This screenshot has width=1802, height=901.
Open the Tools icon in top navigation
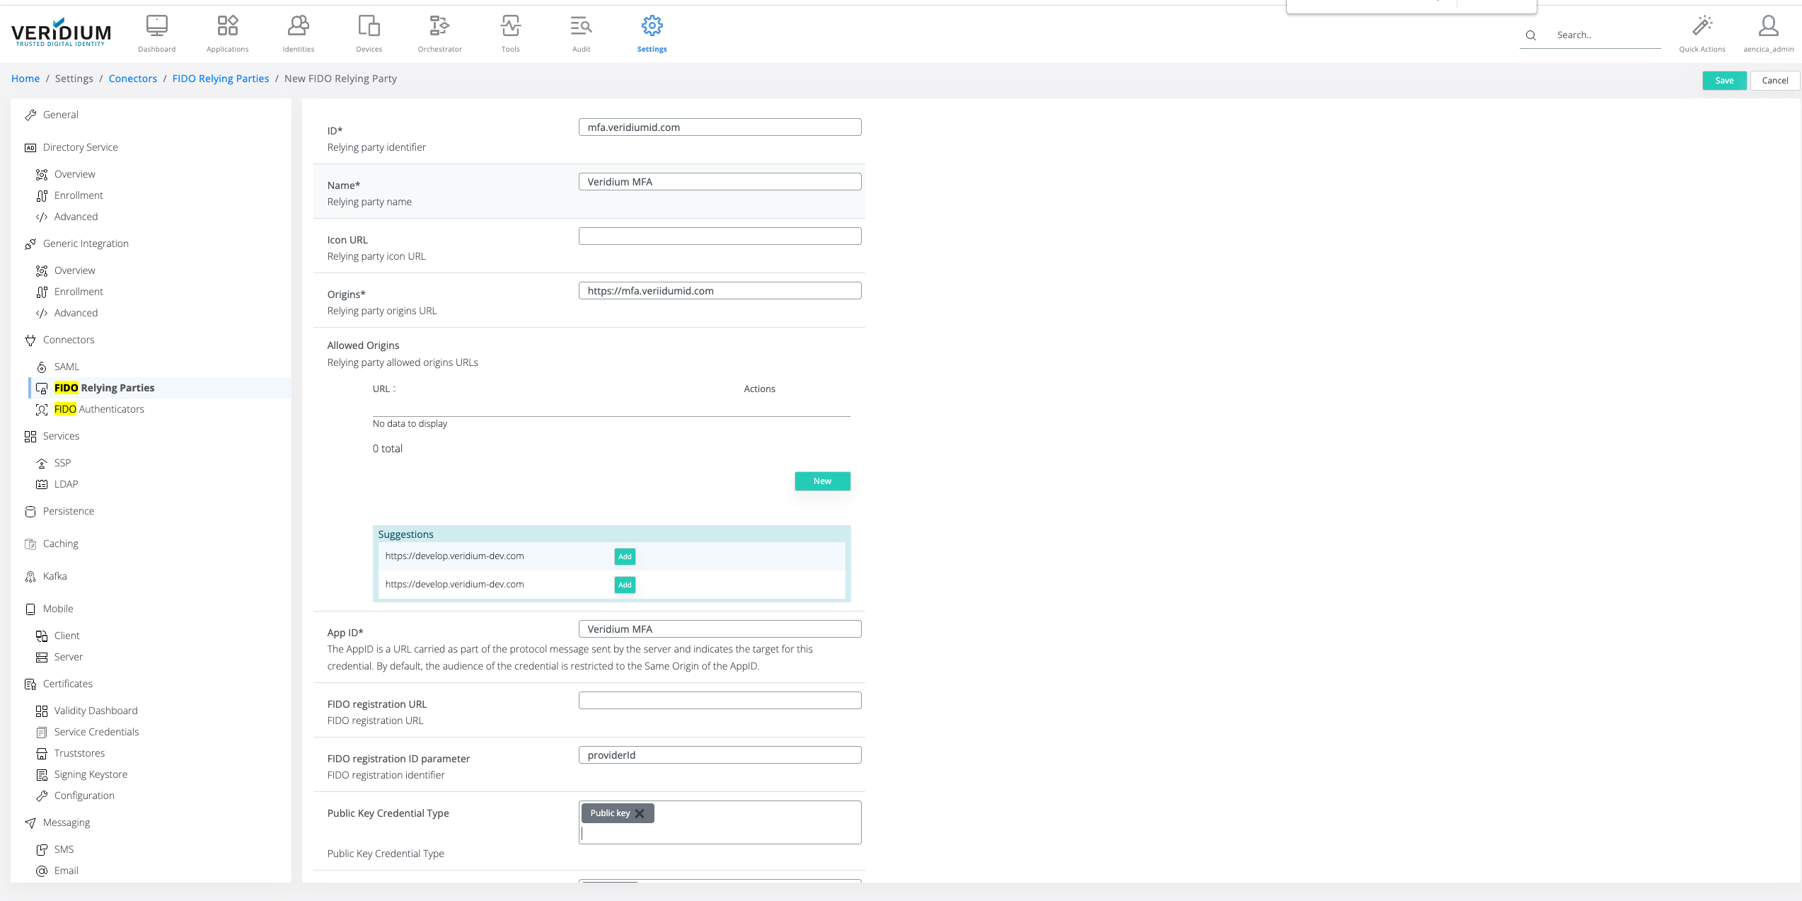click(x=510, y=27)
